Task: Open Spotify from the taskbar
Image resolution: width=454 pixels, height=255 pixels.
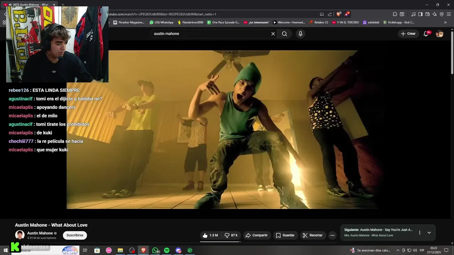Action: [167, 250]
